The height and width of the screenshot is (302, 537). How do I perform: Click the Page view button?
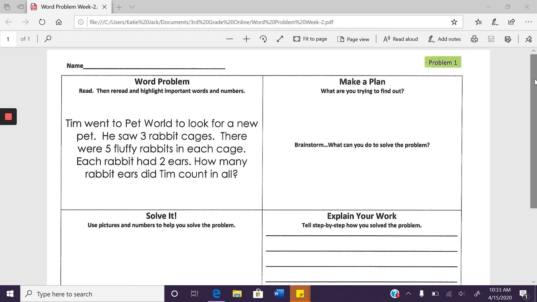(353, 39)
